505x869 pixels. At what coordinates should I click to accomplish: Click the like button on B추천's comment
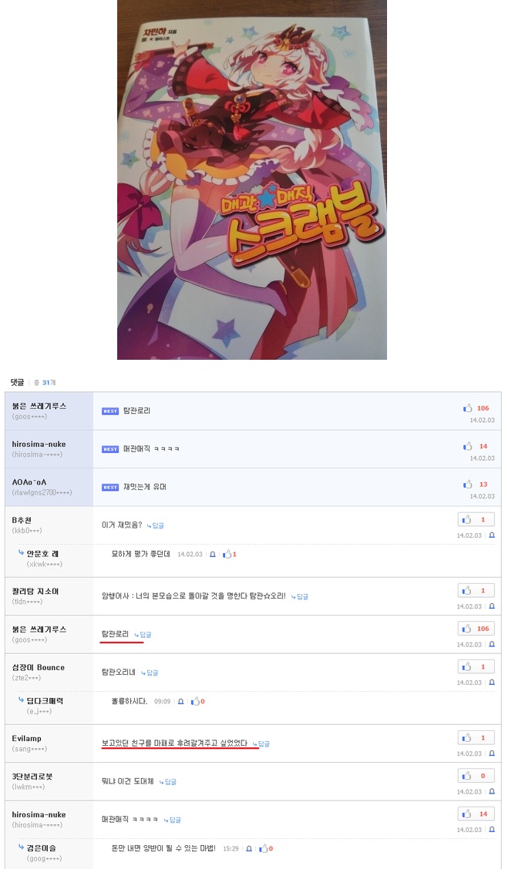tap(476, 520)
